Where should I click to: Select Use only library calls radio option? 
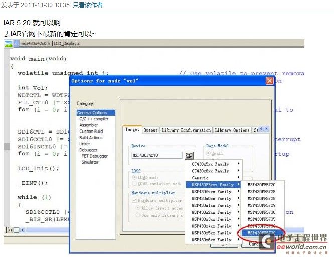[138, 215]
